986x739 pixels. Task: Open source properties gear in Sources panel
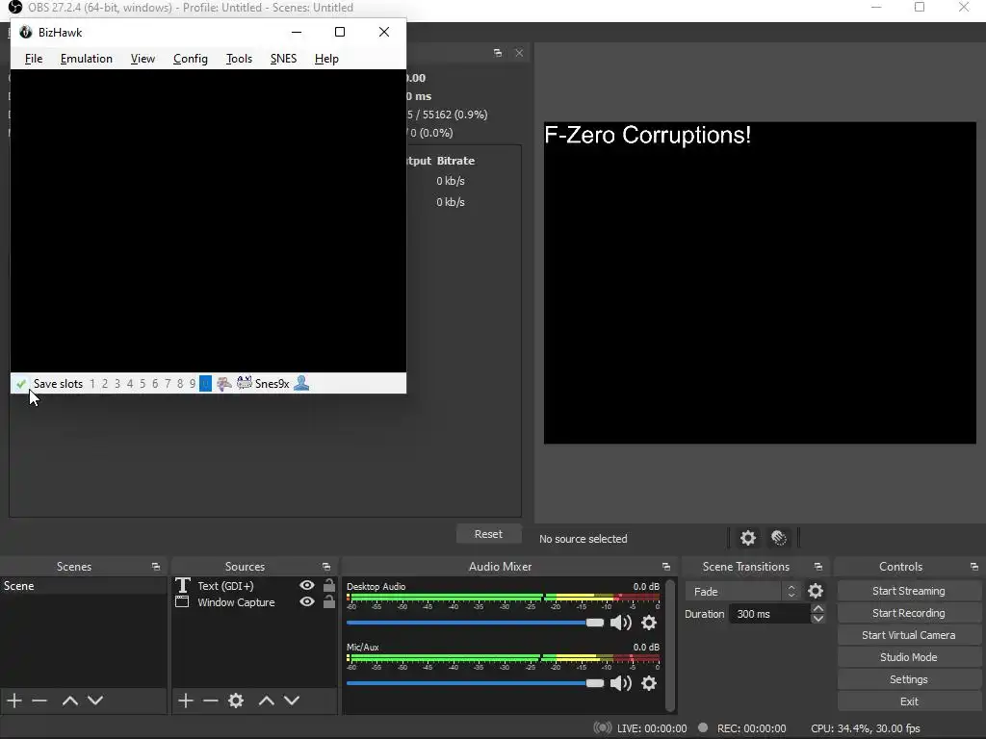pos(236,701)
